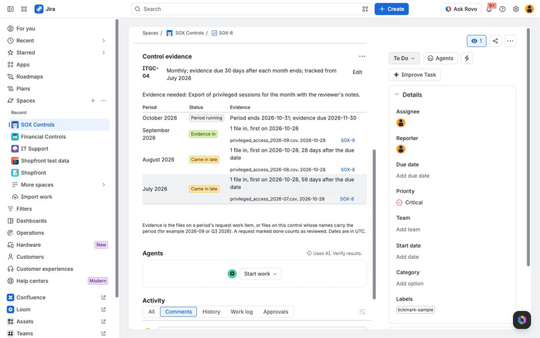The width and height of the screenshot is (540, 338).
Task: Expand the Starred menu chevron
Action: coord(103,53)
